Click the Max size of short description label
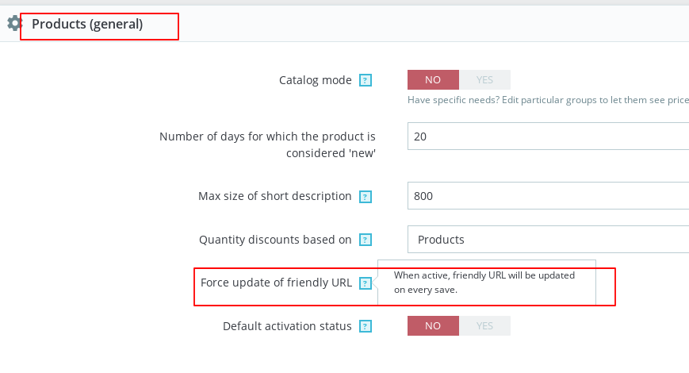This screenshot has height=373, width=689. (x=274, y=196)
